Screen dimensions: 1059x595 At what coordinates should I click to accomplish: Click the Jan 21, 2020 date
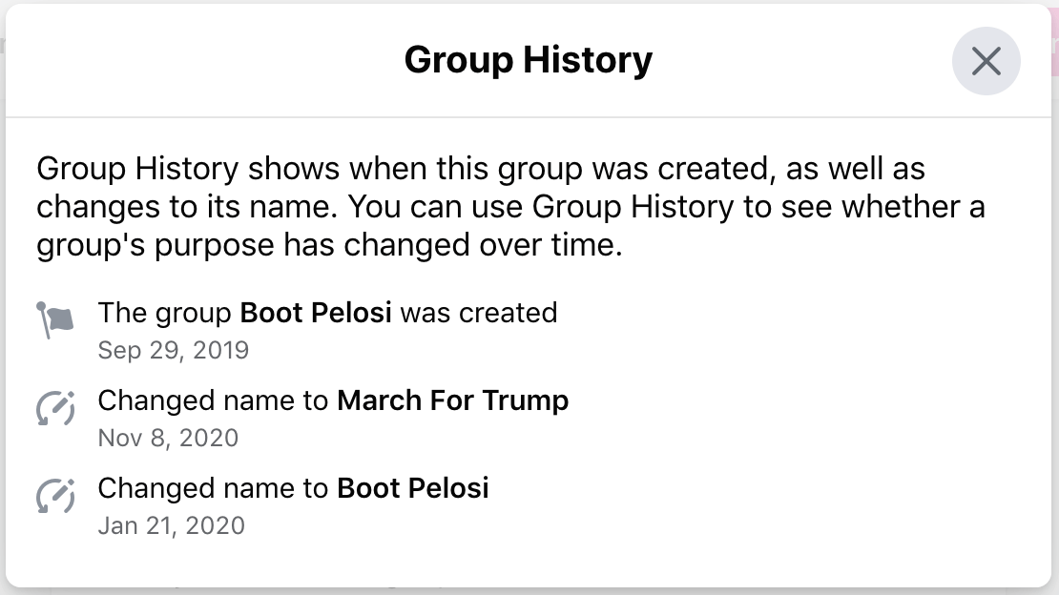[172, 525]
